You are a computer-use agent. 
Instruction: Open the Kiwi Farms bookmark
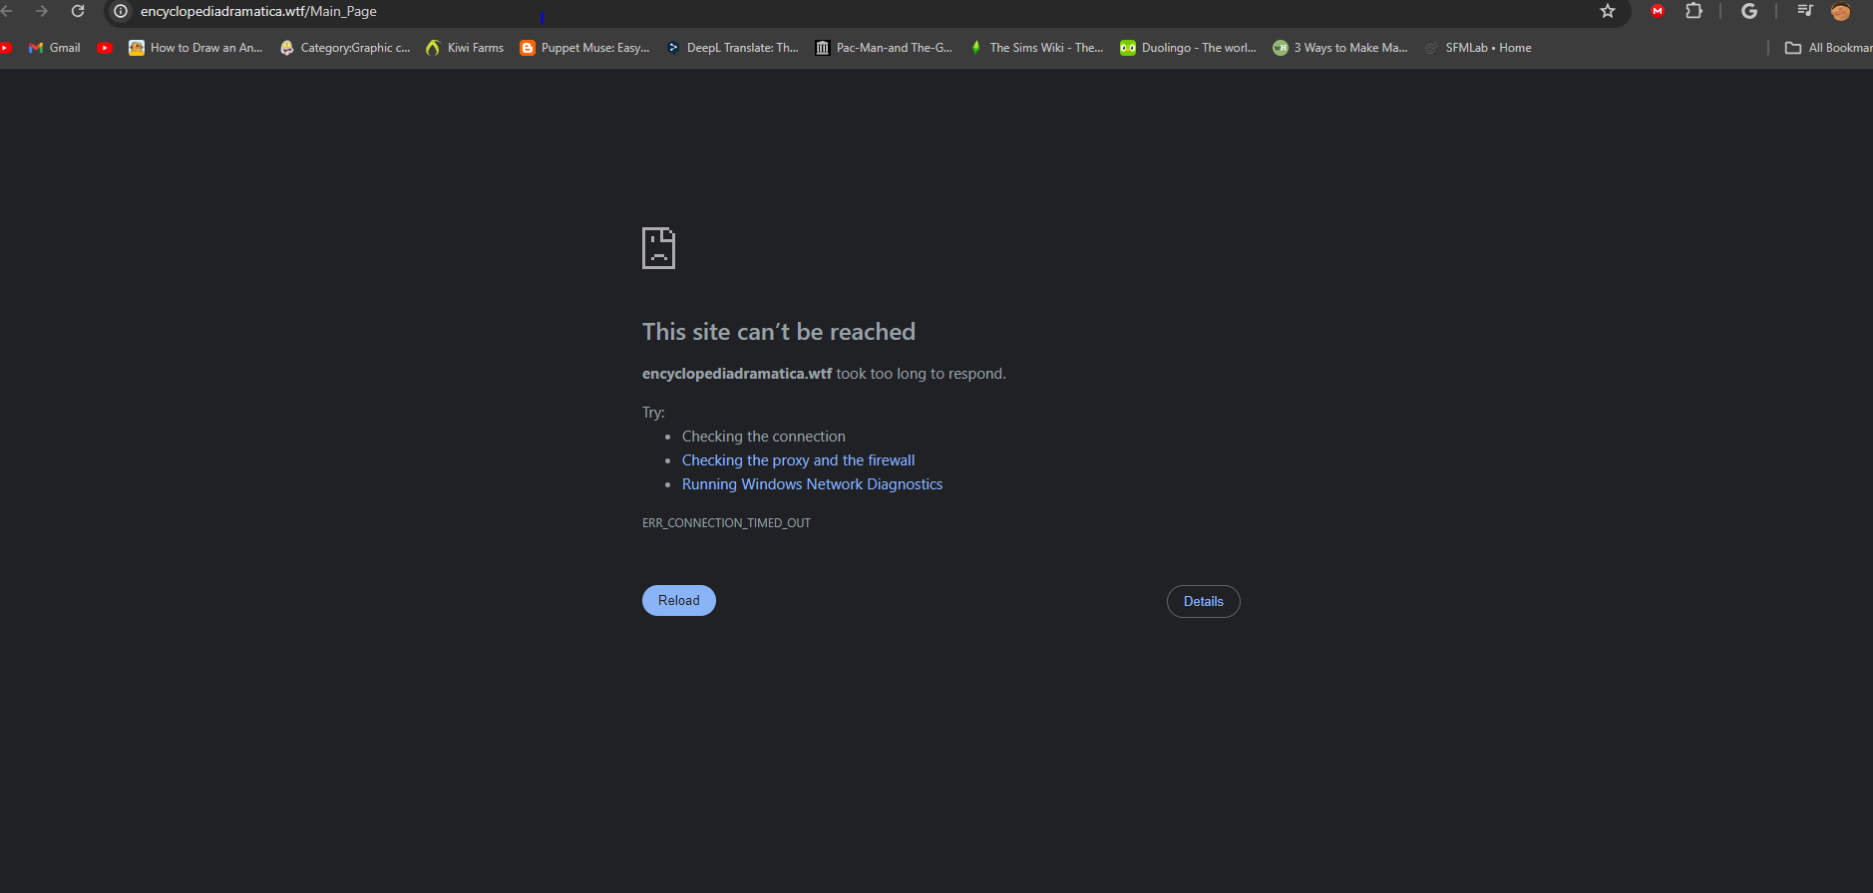pyautogui.click(x=465, y=48)
